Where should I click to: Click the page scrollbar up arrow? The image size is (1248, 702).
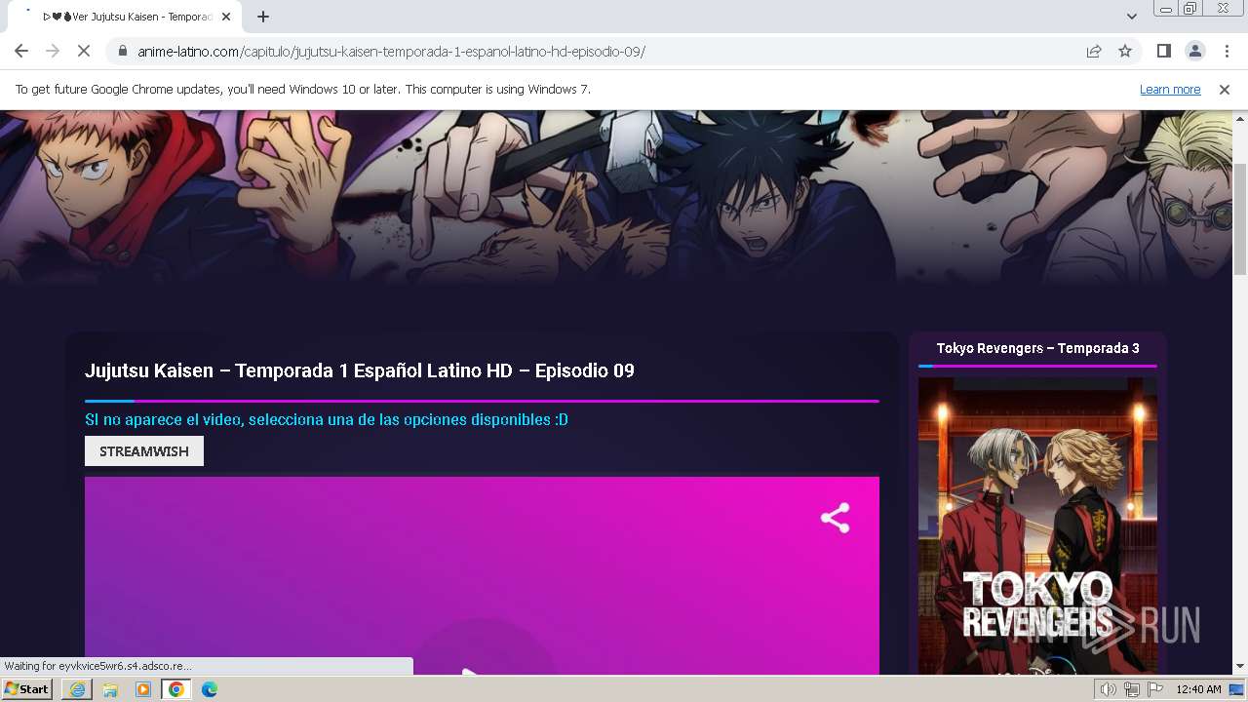1240,118
